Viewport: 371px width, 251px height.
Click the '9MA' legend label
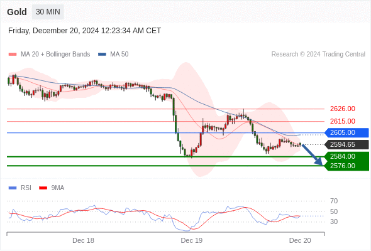[58, 188]
